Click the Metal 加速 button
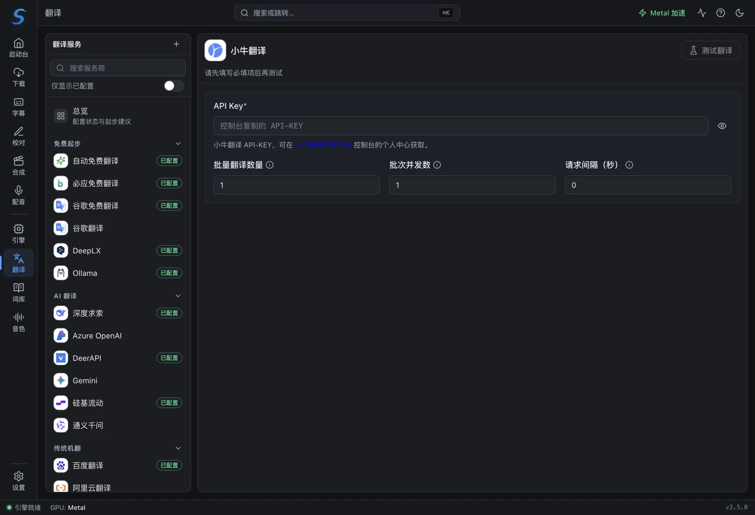 point(662,13)
